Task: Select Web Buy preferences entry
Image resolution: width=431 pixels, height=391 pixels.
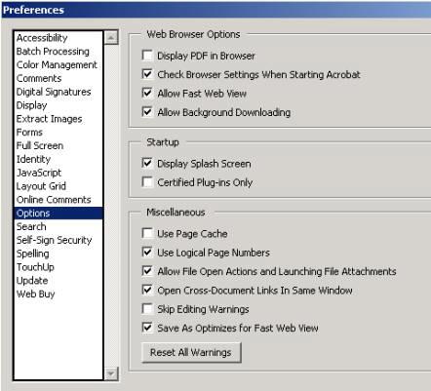Action: pyautogui.click(x=36, y=293)
